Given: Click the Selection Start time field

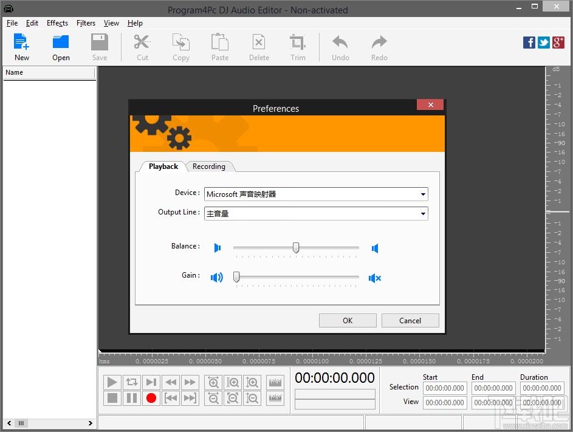Looking at the screenshot, I should (445, 388).
